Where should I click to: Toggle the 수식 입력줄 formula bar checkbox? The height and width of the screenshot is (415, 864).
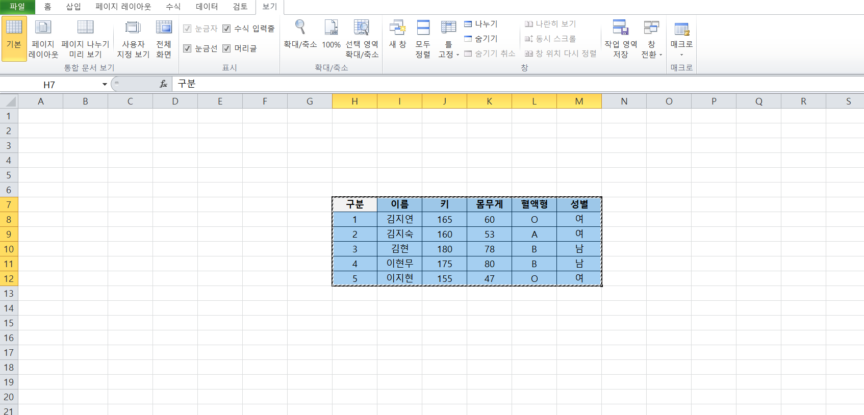pyautogui.click(x=226, y=29)
